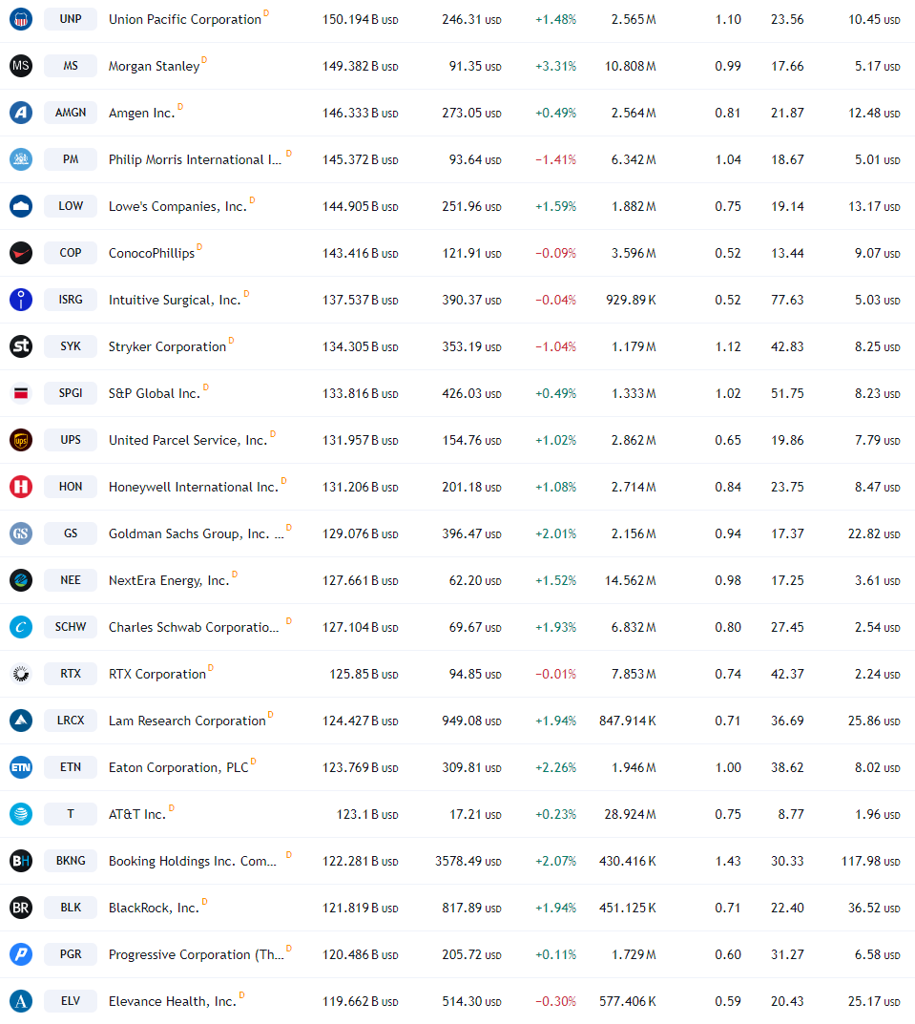Click the RTX Corporation logo icon
This screenshot has width=915, height=1024.
coord(21,674)
